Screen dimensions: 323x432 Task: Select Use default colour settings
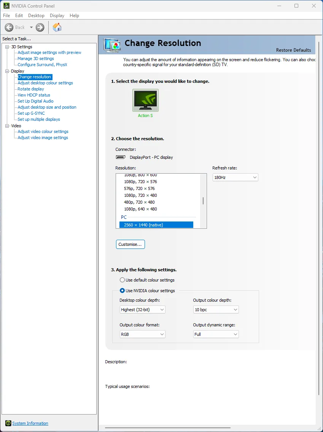pos(122,280)
